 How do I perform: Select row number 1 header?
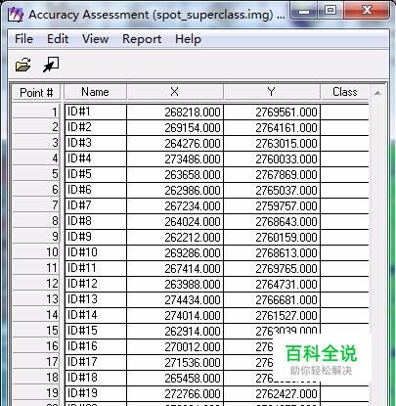pos(36,112)
